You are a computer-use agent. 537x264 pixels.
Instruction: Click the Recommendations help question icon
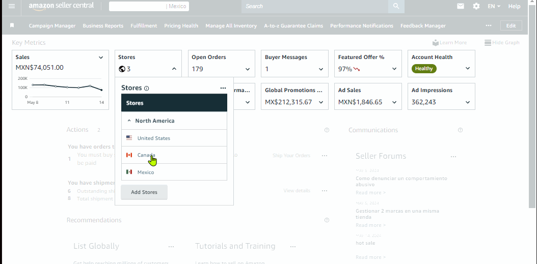(327, 220)
